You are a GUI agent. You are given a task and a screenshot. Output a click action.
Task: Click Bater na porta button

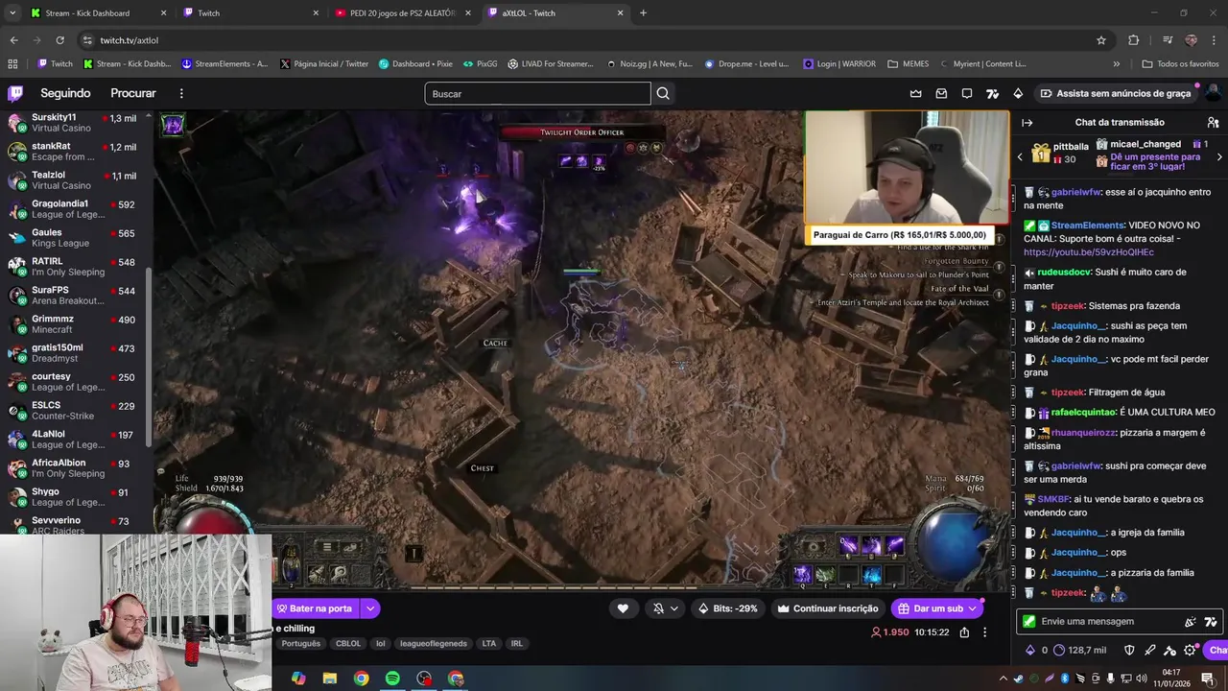tap(314, 608)
